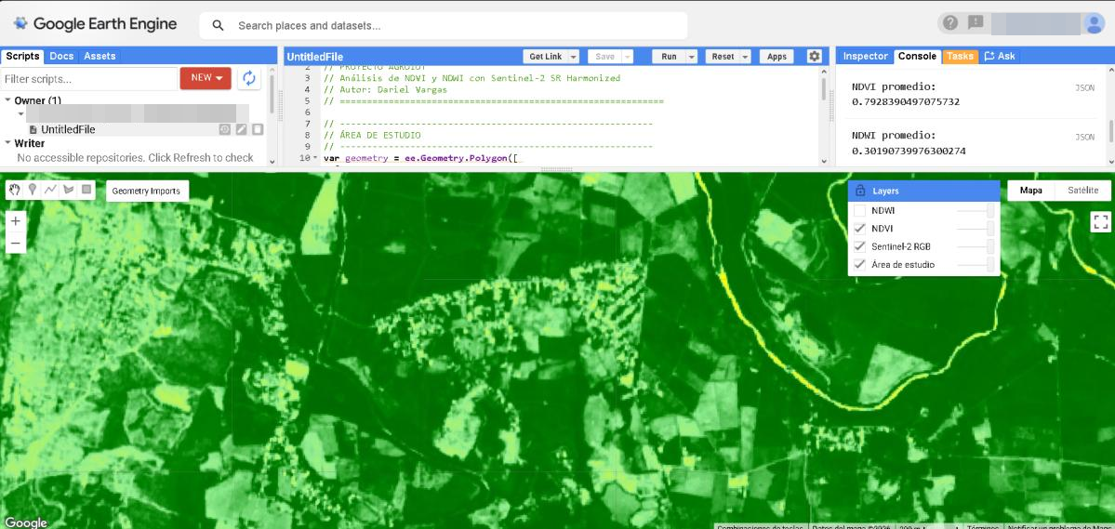Open the Tasks tab

(960, 56)
